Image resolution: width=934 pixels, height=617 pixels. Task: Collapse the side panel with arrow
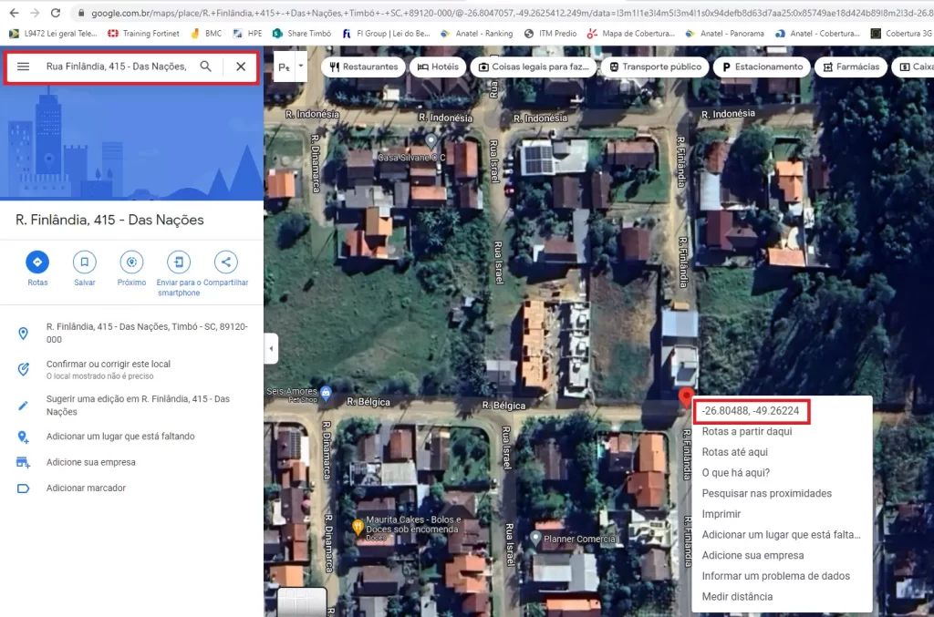click(271, 349)
